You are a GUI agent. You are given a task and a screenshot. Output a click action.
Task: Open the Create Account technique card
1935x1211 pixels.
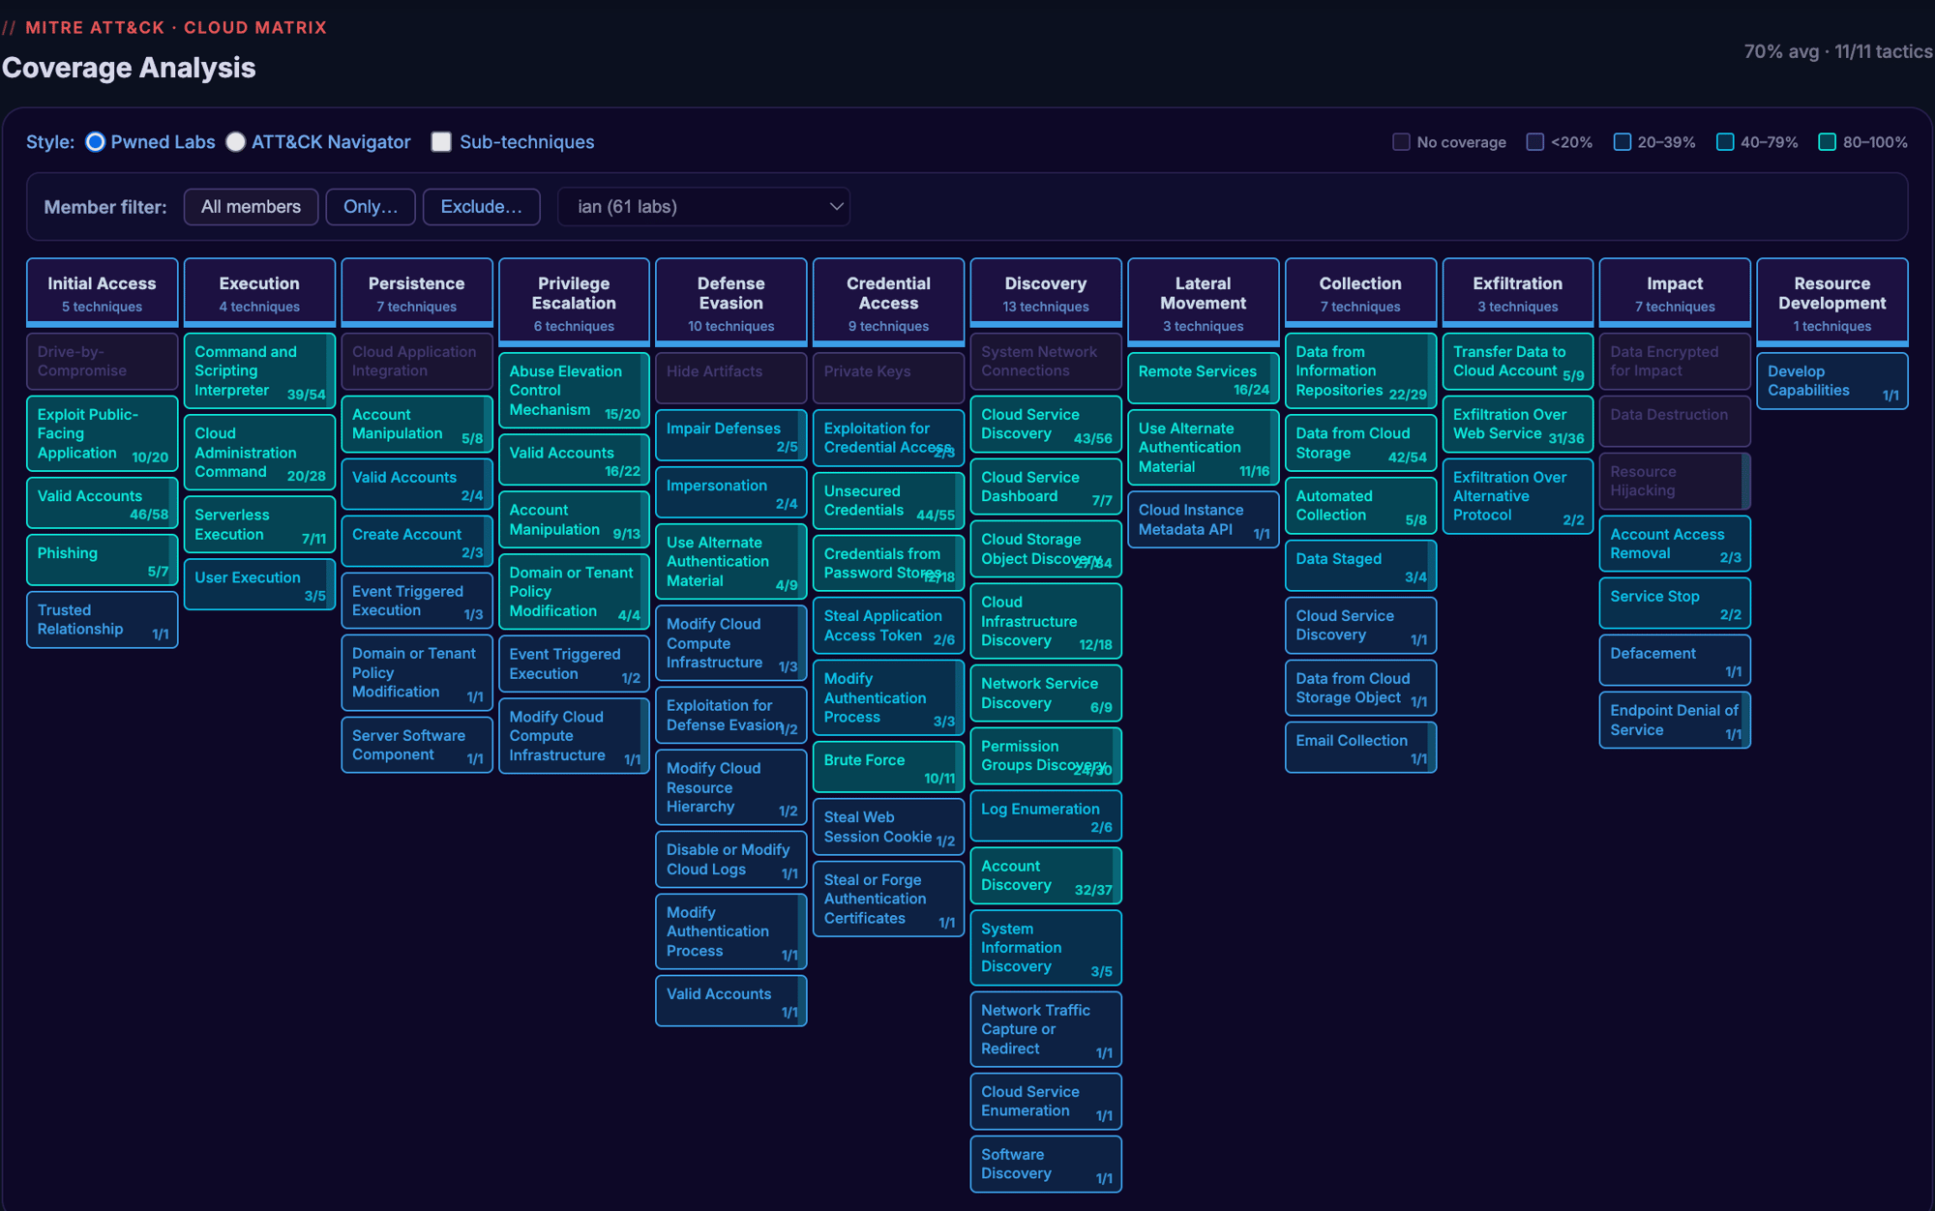point(417,542)
